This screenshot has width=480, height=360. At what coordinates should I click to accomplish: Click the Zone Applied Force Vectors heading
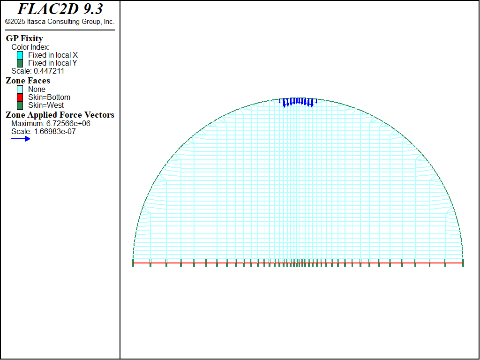tap(60, 115)
